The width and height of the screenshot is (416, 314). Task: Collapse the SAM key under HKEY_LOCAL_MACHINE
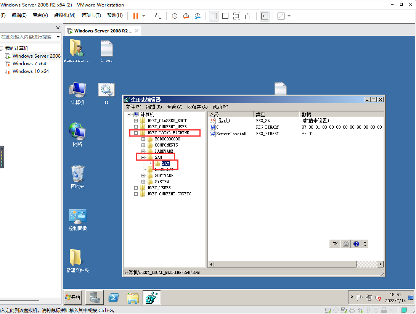point(143,158)
